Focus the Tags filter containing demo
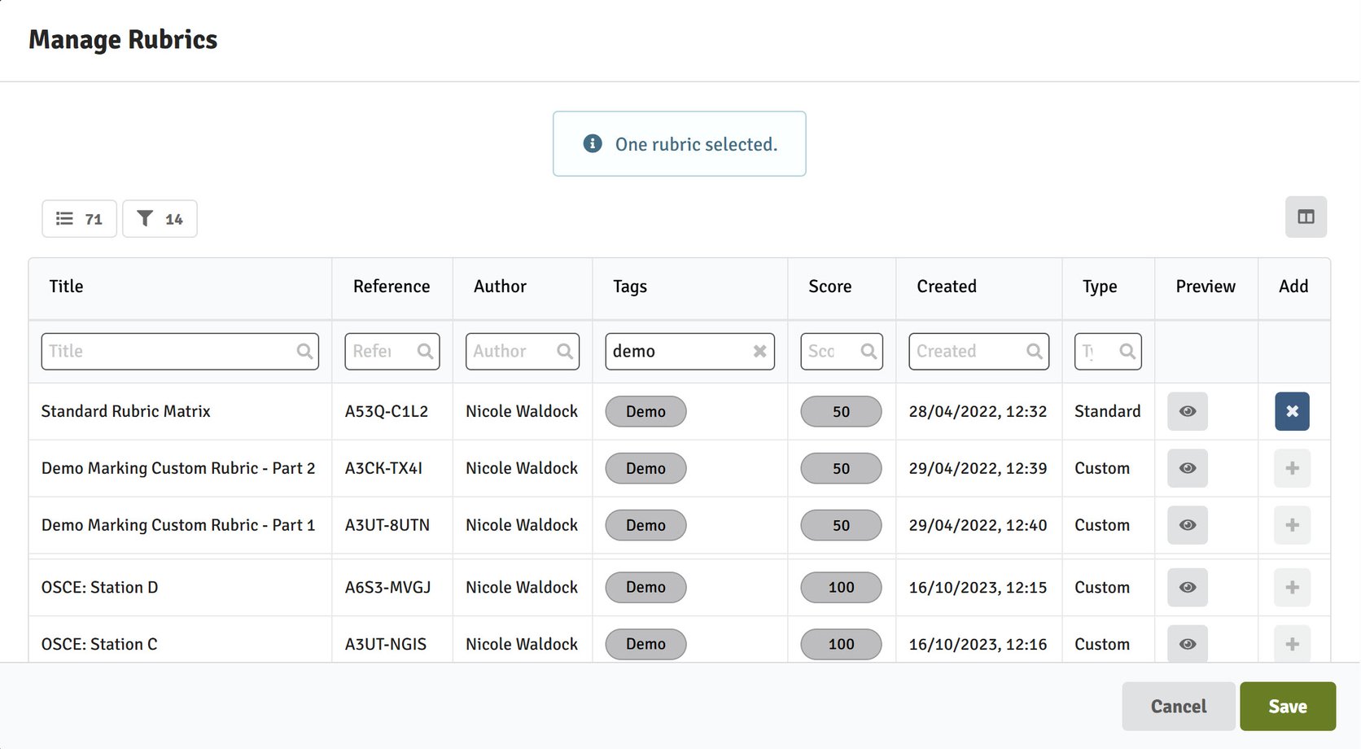Screen dimensions: 1361x749 tap(689, 351)
